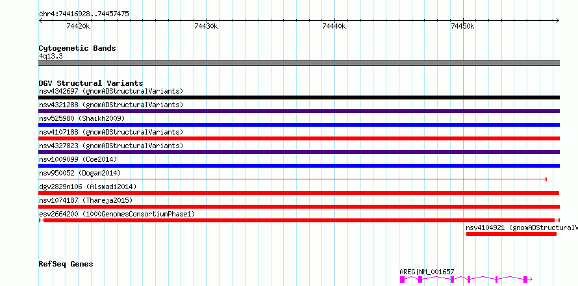
Task: Click the 74430k ruler tick label
Action: click(207, 26)
